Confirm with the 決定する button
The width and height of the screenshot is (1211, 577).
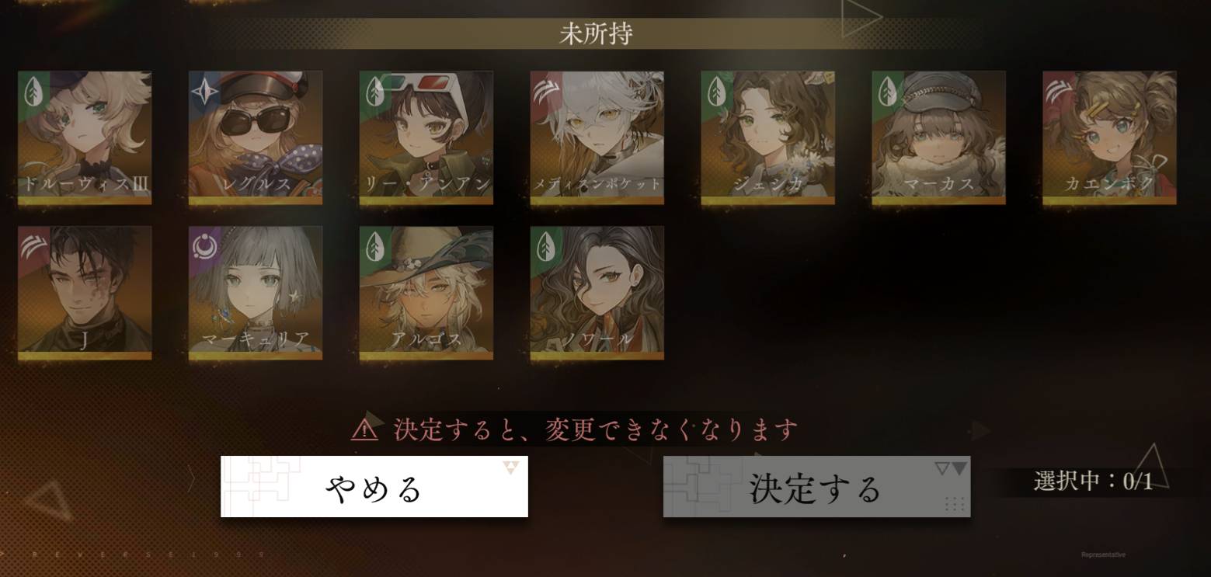(816, 486)
